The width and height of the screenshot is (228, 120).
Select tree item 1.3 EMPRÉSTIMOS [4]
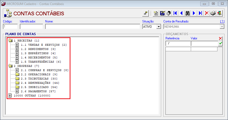[x=38, y=53]
